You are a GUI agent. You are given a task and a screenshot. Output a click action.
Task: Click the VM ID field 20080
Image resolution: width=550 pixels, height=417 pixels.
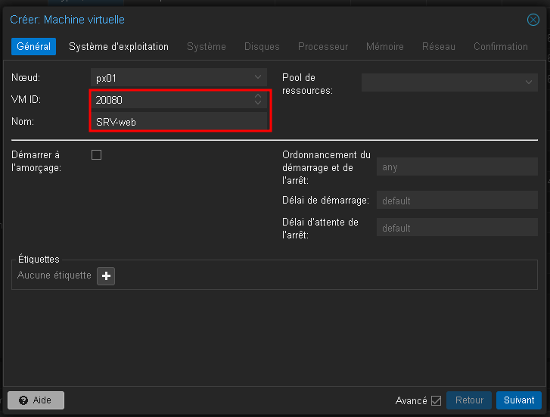[x=170, y=99]
